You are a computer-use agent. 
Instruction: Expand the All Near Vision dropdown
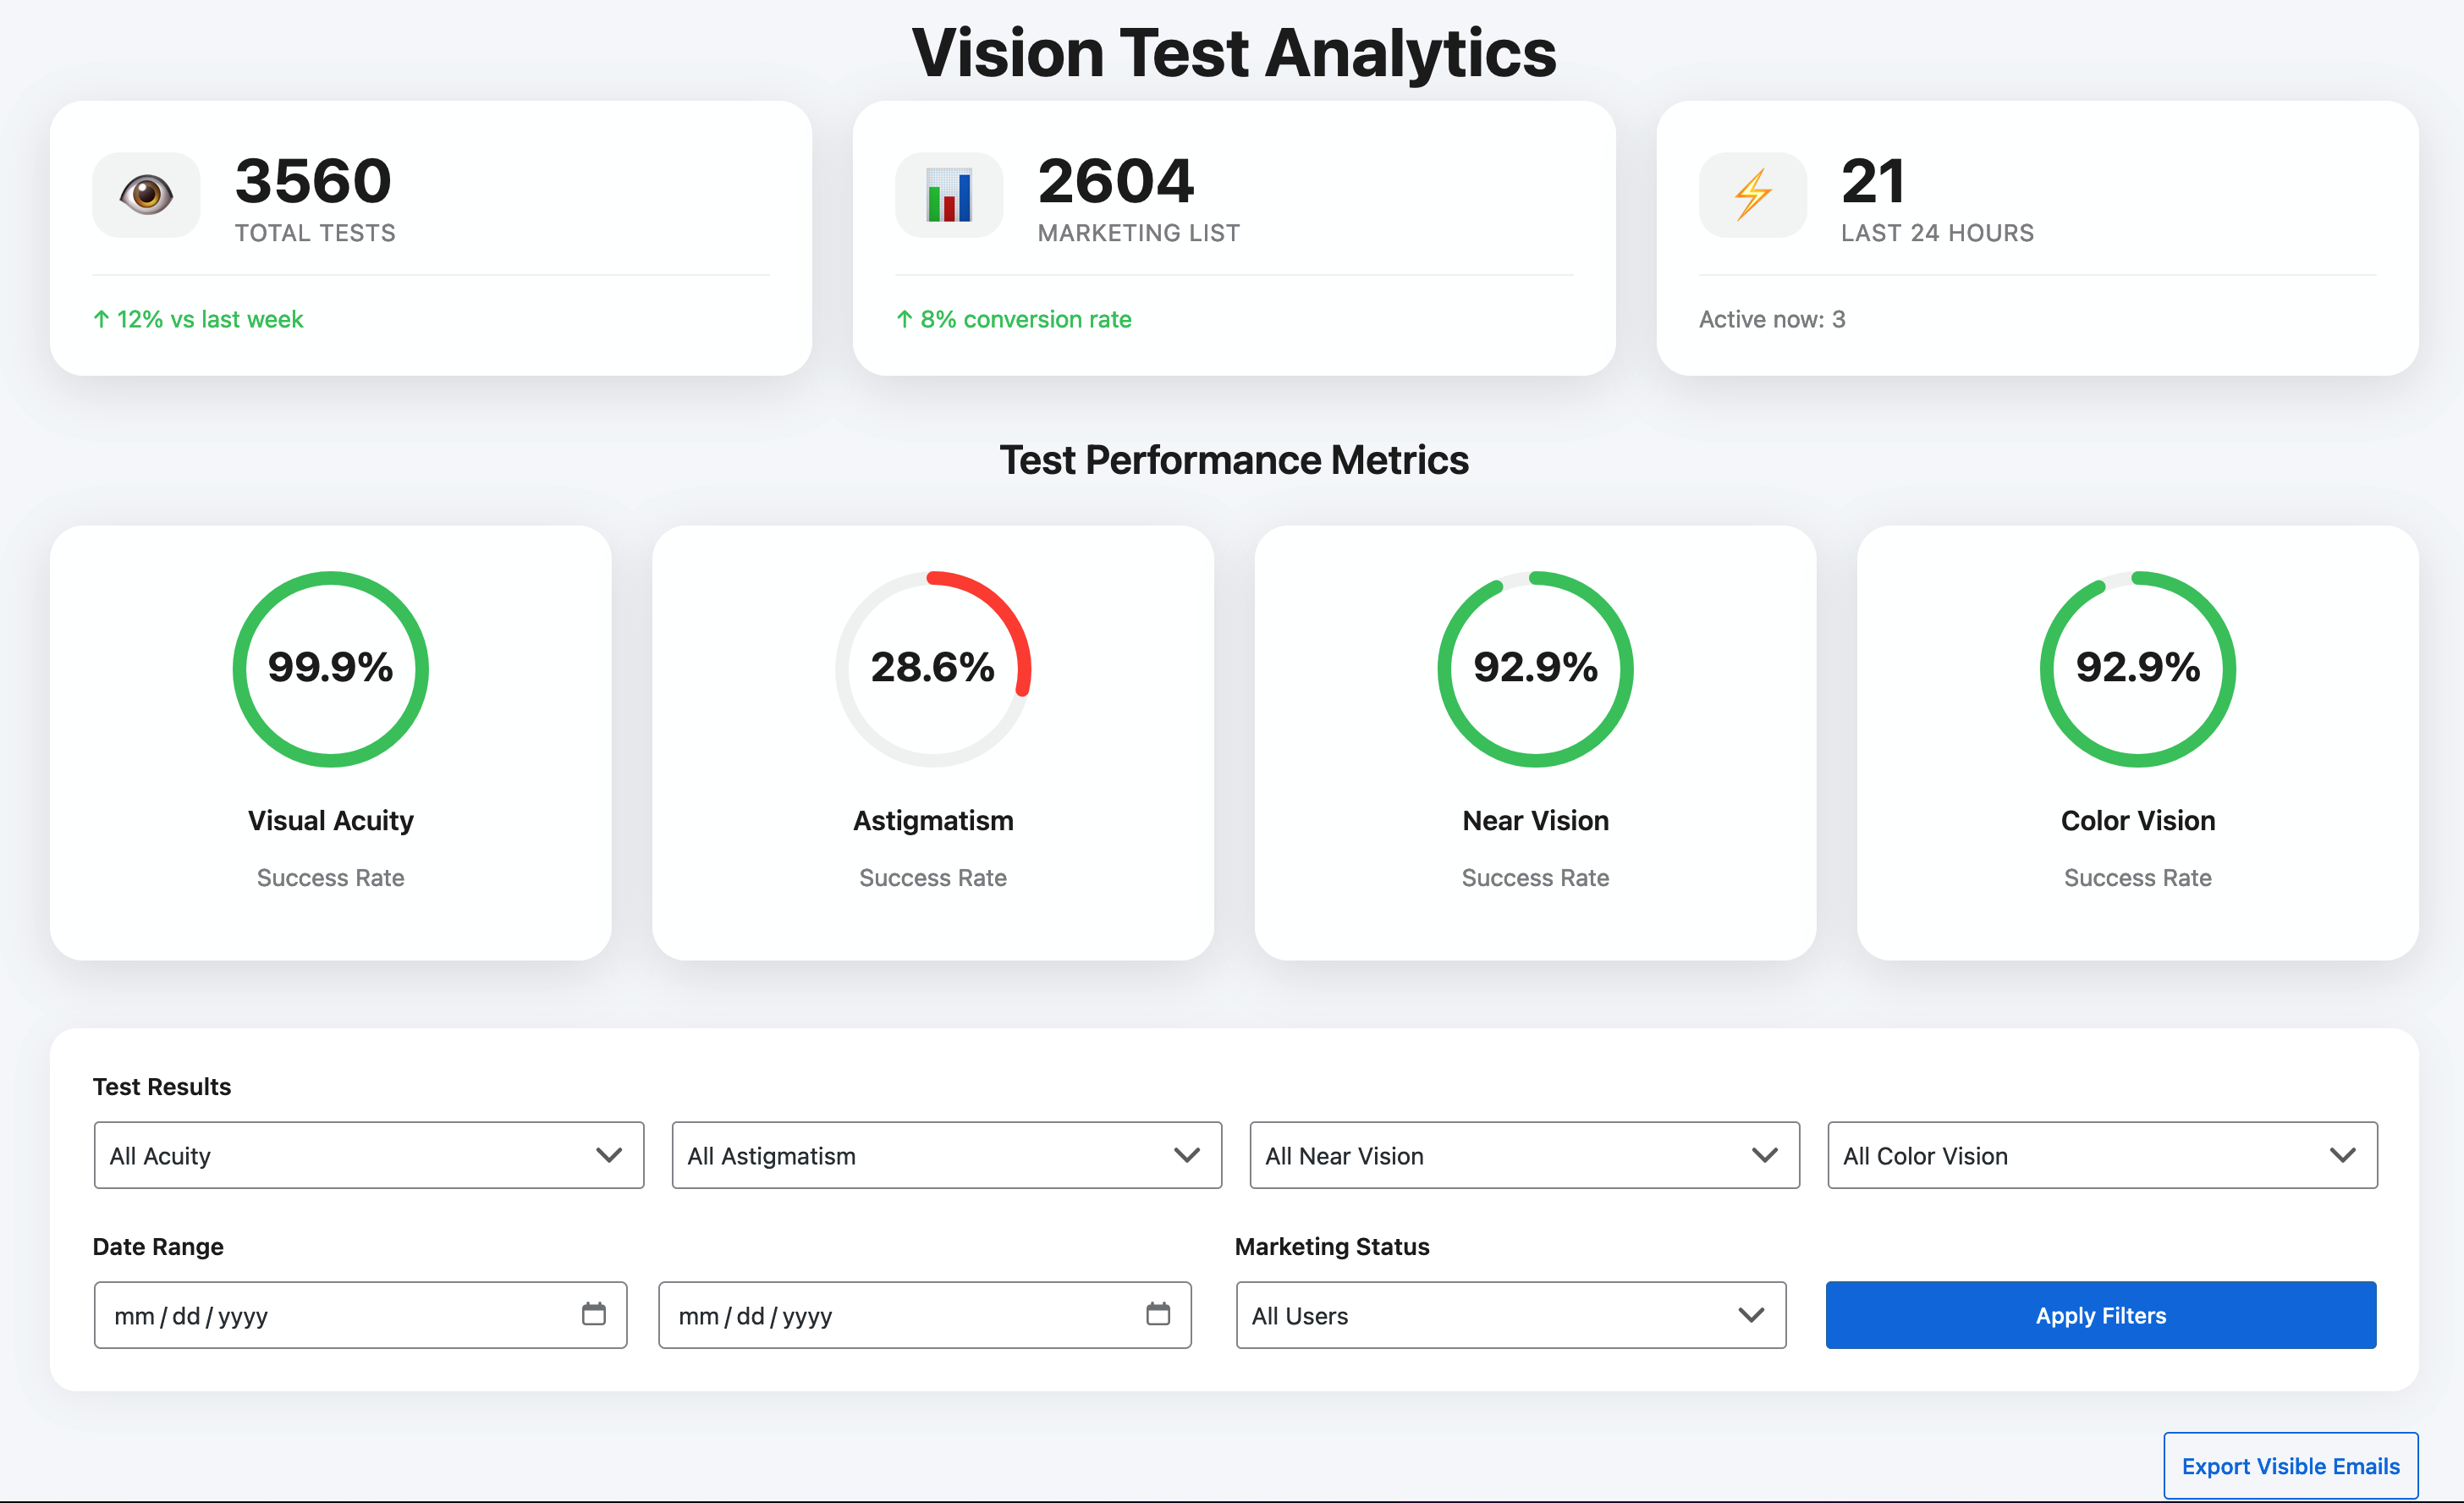1524,1155
